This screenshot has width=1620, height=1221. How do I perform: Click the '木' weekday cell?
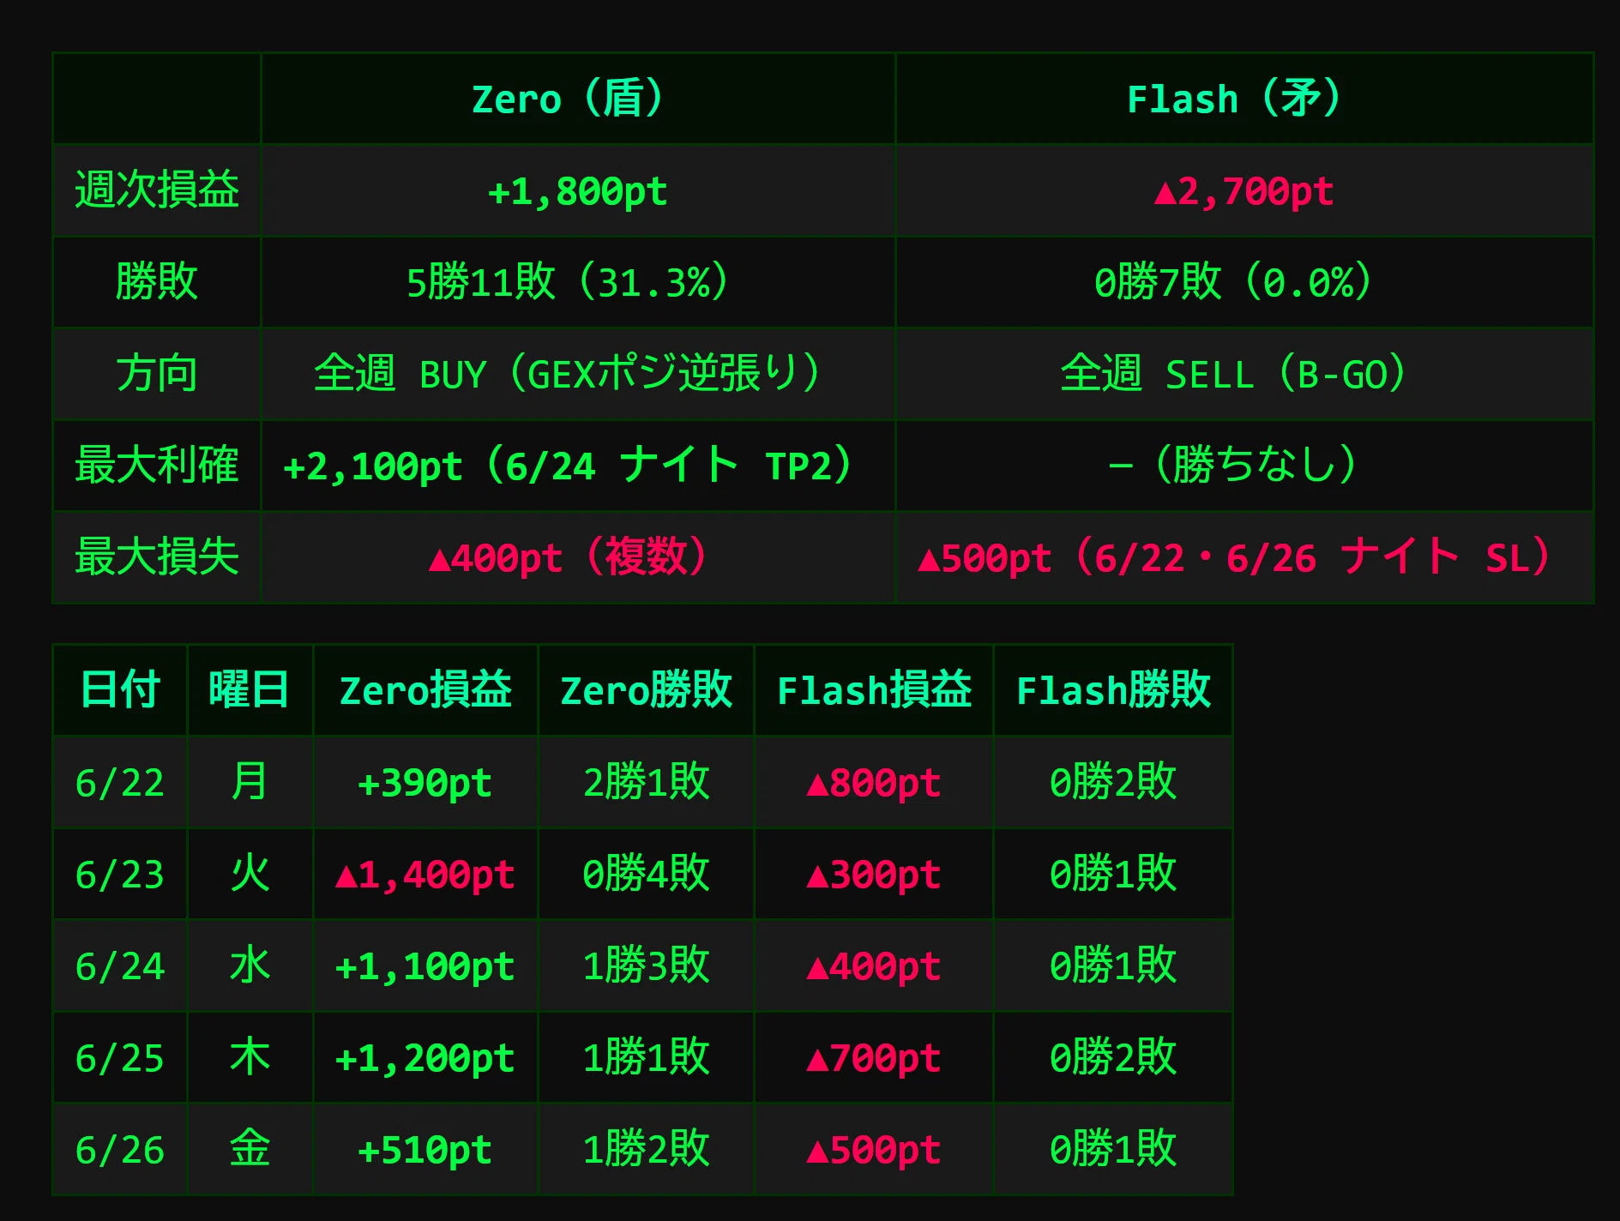250,1057
